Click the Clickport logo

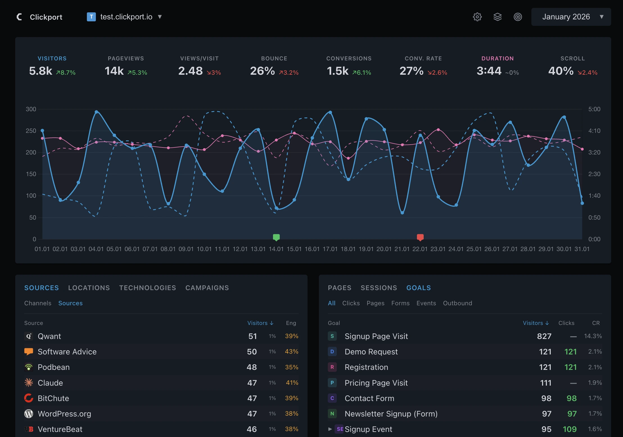pos(40,17)
